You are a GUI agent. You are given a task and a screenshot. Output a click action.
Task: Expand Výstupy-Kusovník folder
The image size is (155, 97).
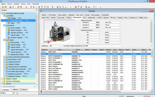click(4, 62)
